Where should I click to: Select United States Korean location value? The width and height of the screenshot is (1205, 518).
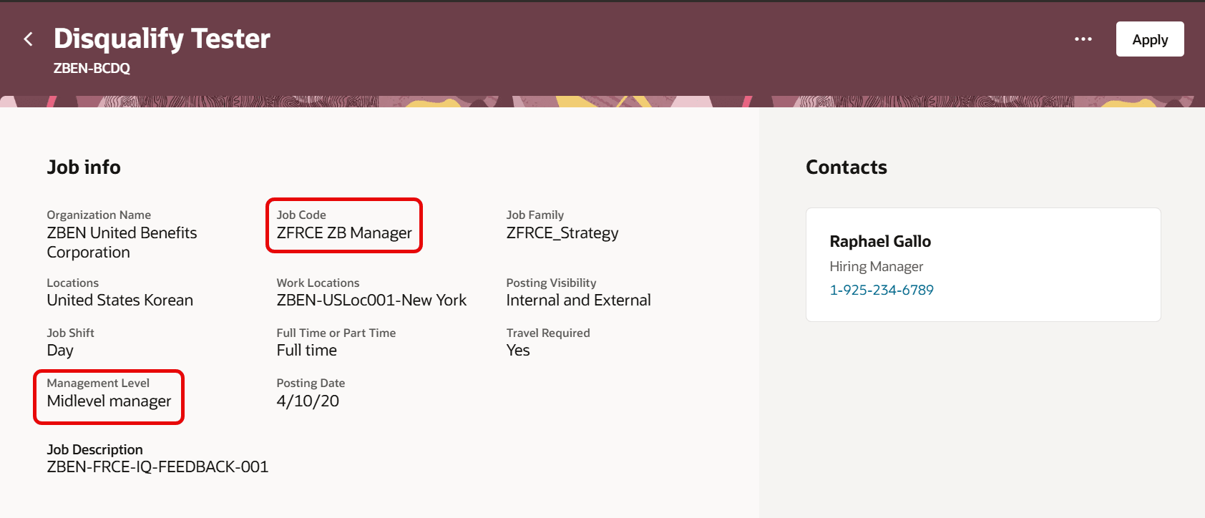pyautogui.click(x=120, y=300)
